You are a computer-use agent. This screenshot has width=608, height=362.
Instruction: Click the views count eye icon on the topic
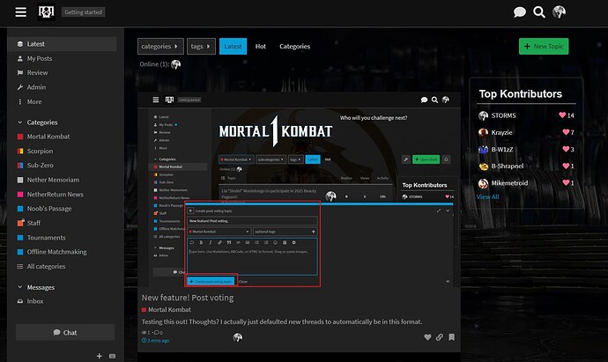[145, 333]
